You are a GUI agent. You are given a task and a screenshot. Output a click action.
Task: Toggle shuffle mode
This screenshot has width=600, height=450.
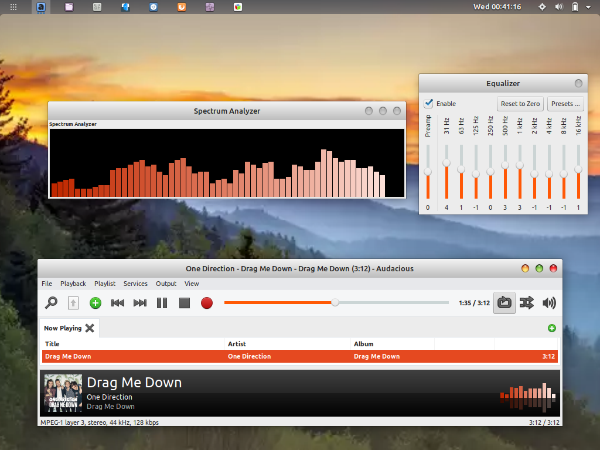pos(527,303)
